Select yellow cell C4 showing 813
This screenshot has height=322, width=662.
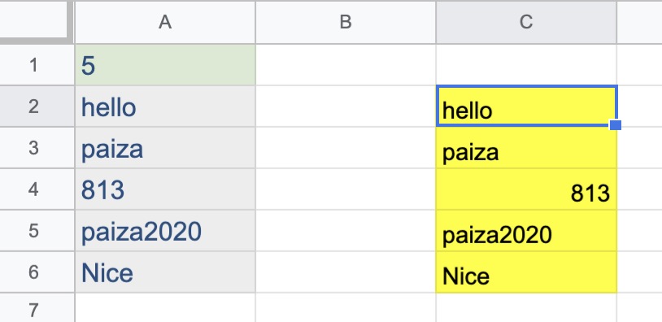click(526, 189)
